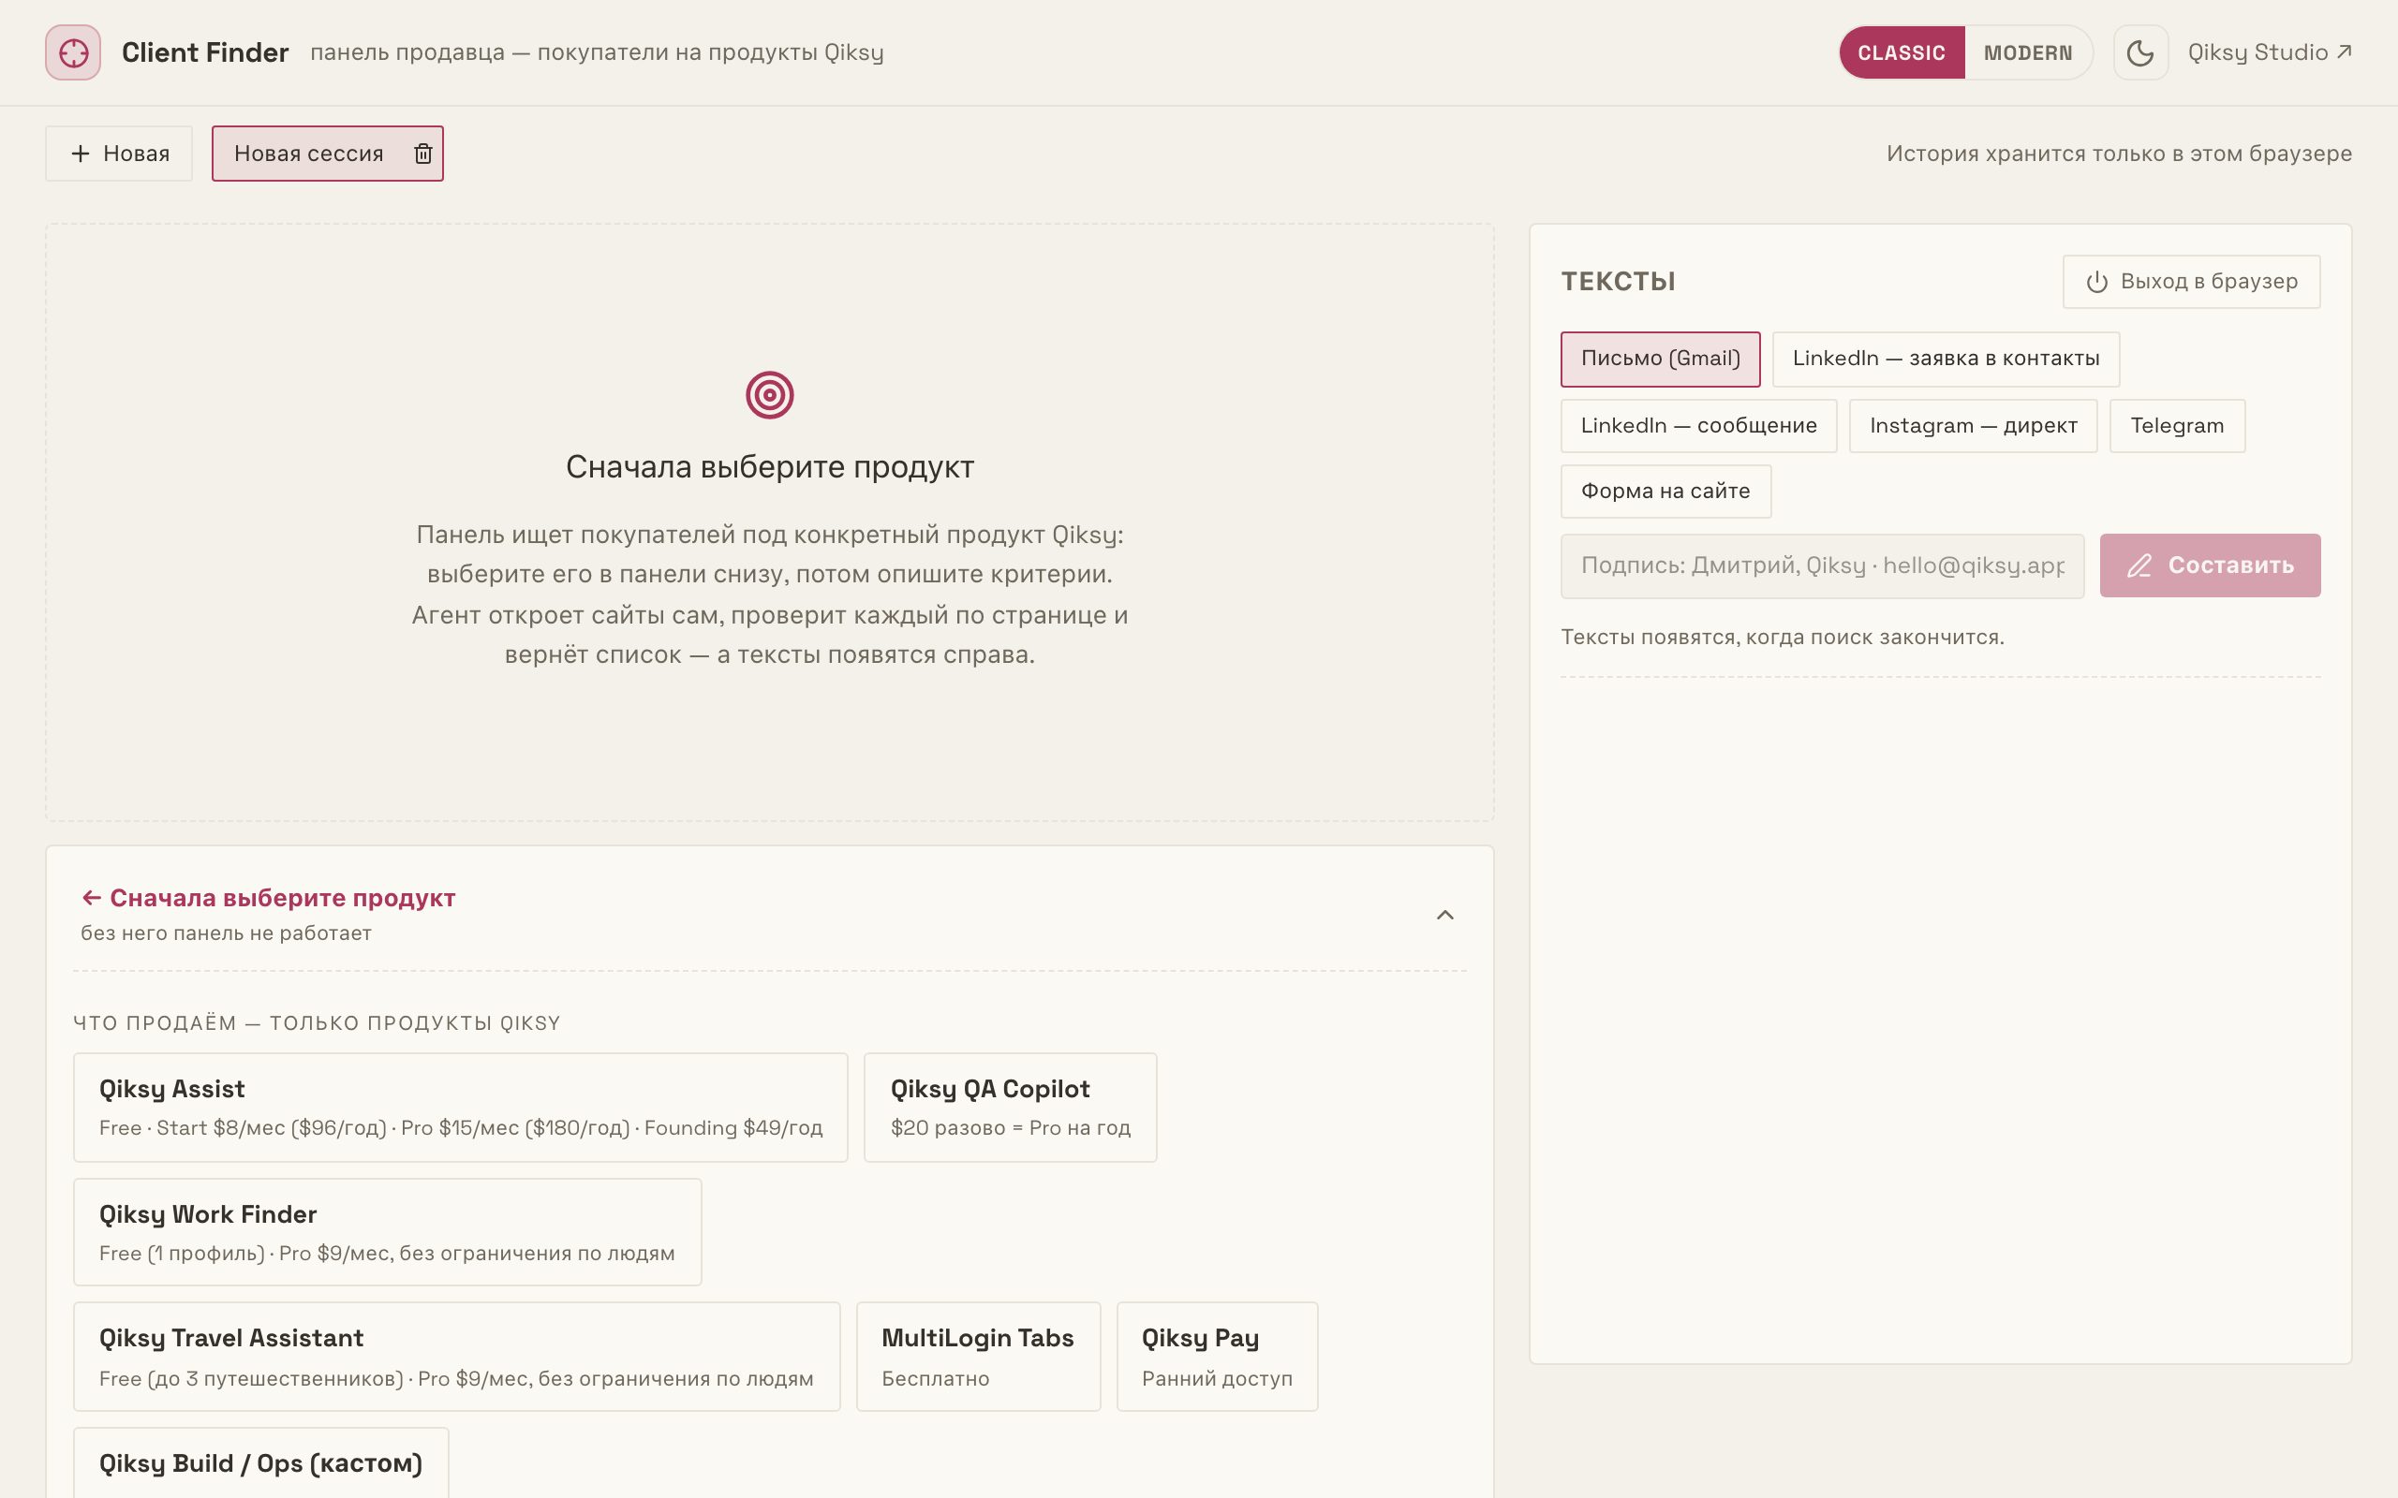Open the Qiksy Studio link
Screen dimensions: 2398x1498
[2269, 52]
